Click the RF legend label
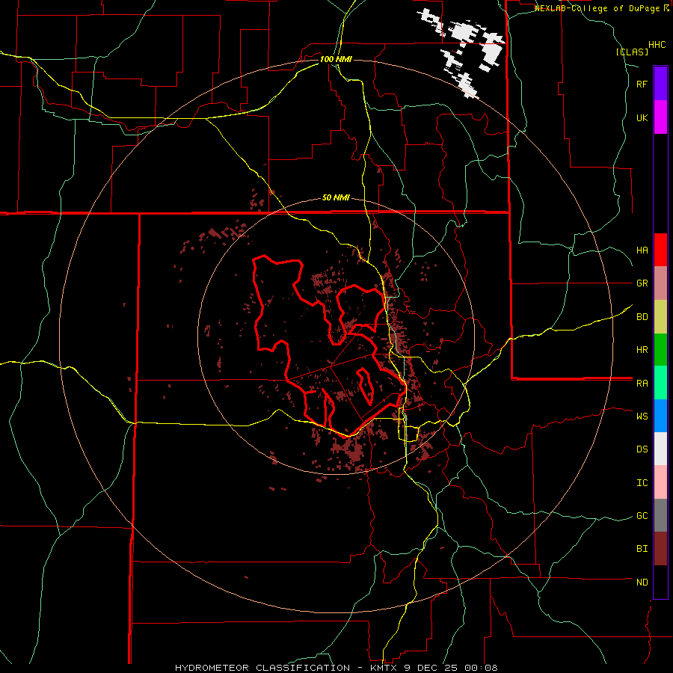This screenshot has height=673, width=673. coord(642,84)
